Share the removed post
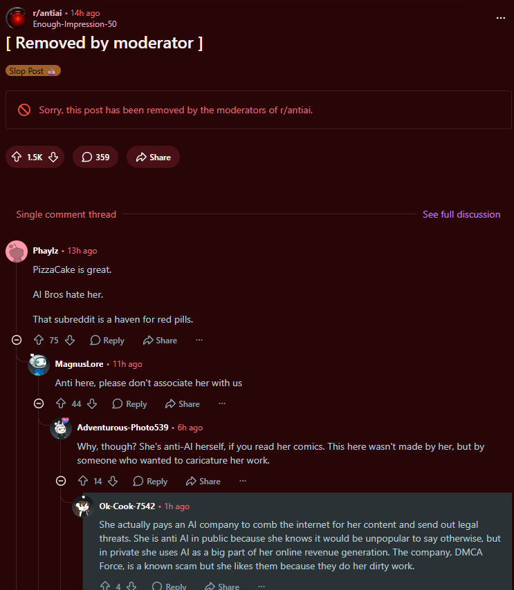Image resolution: width=514 pixels, height=590 pixels. coord(153,157)
